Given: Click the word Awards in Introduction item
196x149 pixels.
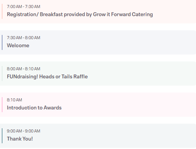Looking at the screenshot, I should point(53,108).
